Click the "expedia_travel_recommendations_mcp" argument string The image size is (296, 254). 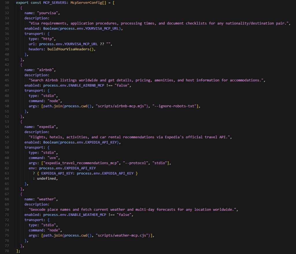pos(81,163)
